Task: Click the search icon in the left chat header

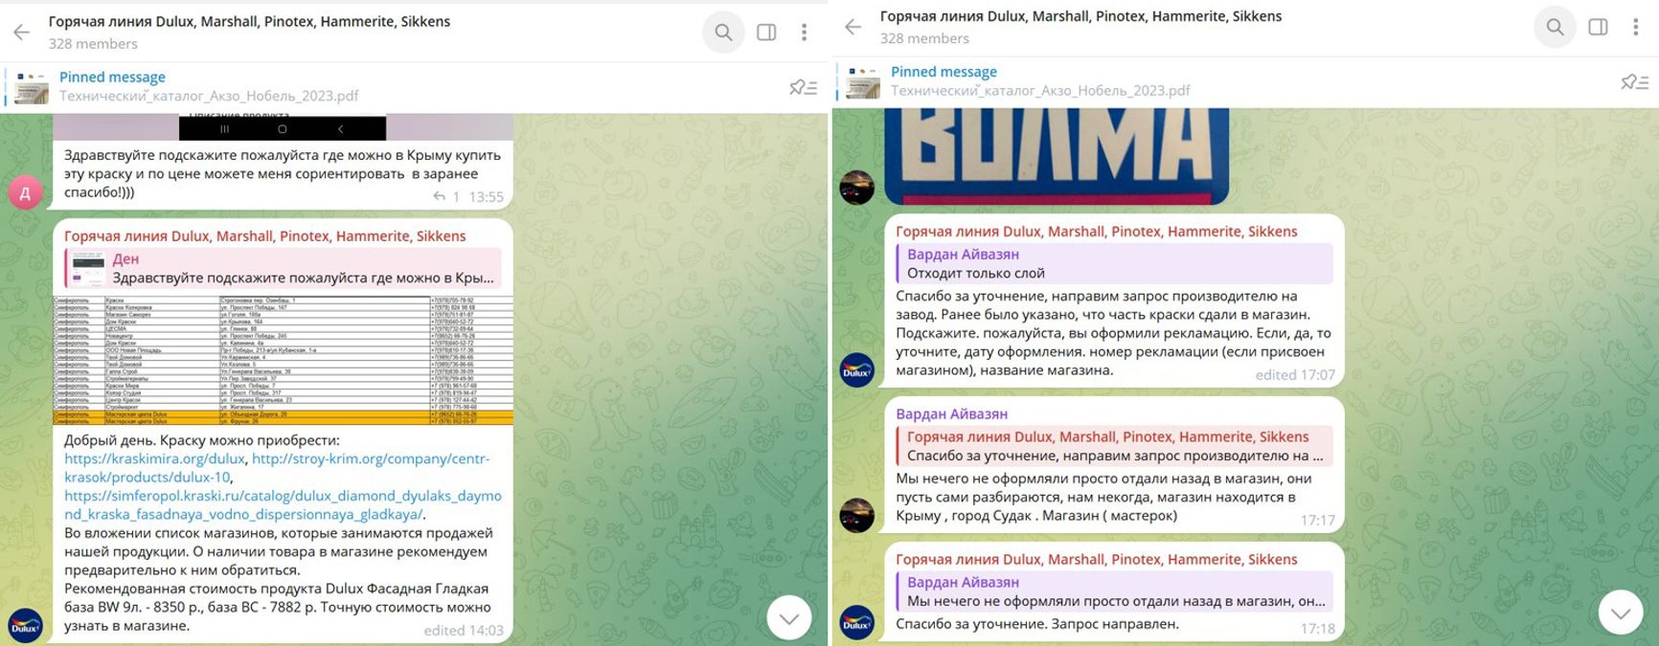Action: (723, 33)
